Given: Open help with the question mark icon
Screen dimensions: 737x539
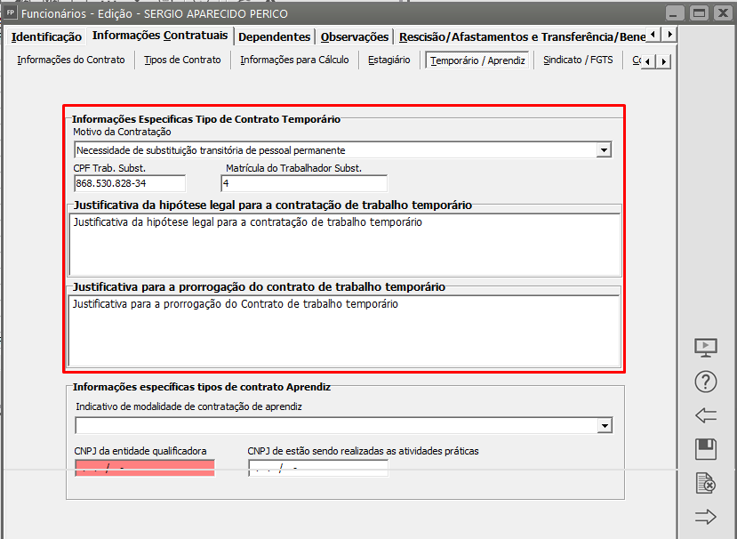Looking at the screenshot, I should [x=705, y=382].
